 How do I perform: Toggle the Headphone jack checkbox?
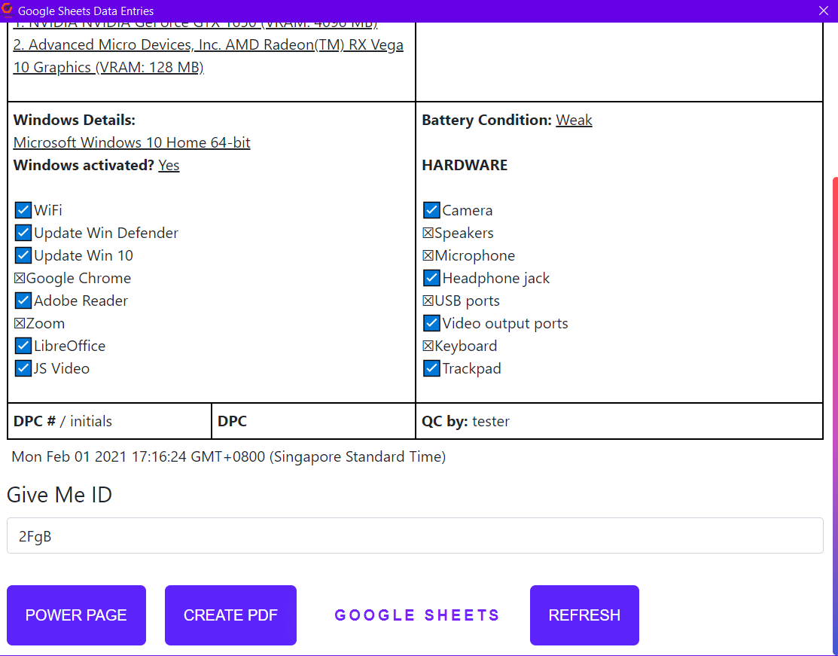(431, 278)
